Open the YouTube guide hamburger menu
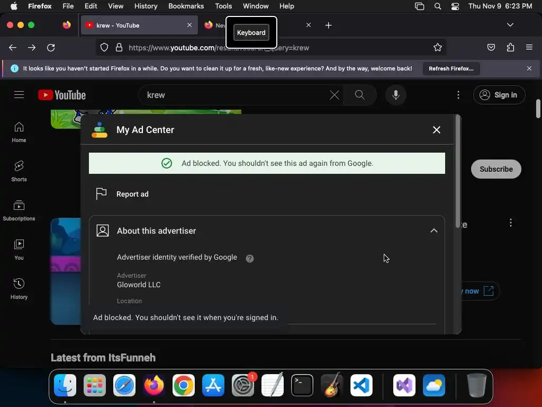Viewport: 542px width, 407px height. 19,94
